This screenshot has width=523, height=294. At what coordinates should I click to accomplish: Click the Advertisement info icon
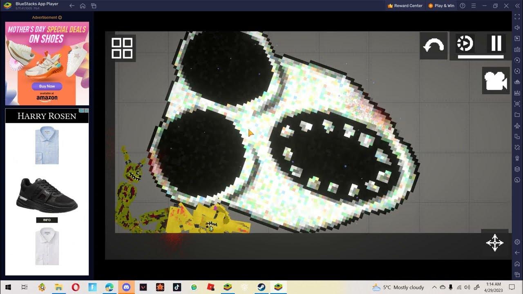pos(60,18)
